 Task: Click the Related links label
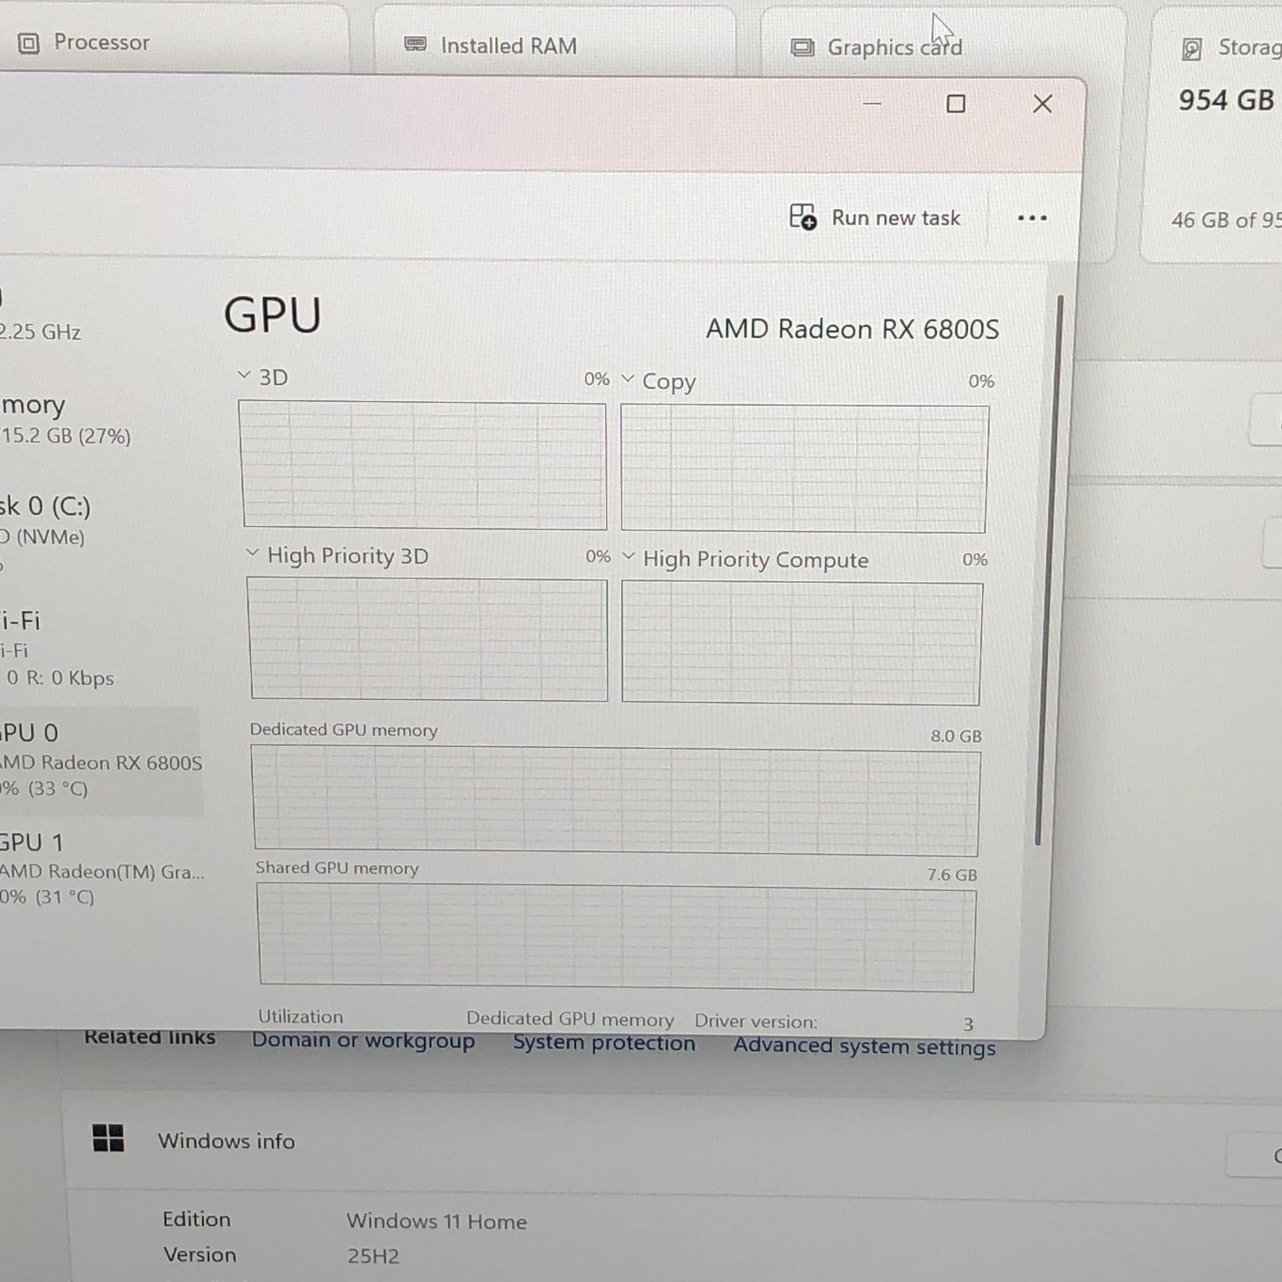coord(150,1037)
